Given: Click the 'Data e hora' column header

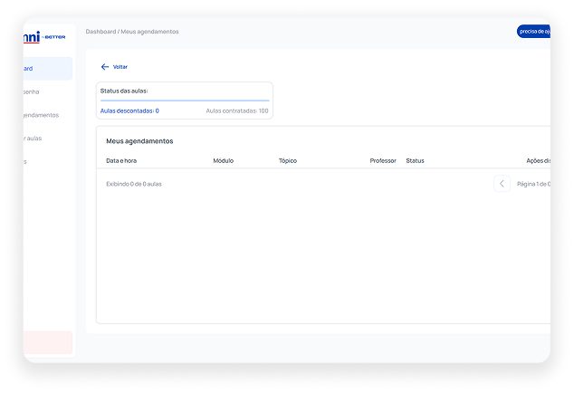Looking at the screenshot, I should [121, 160].
